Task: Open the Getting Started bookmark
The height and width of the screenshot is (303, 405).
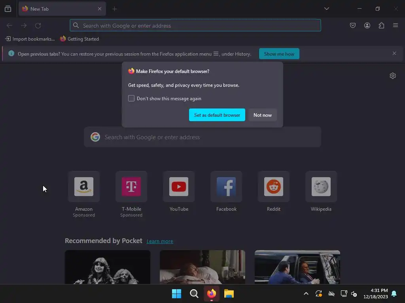Action: [79, 39]
